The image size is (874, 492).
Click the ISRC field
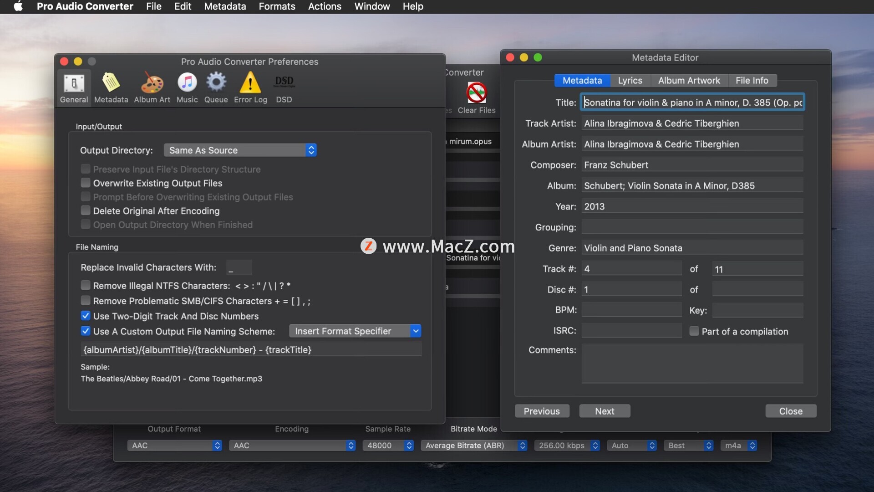coord(632,331)
